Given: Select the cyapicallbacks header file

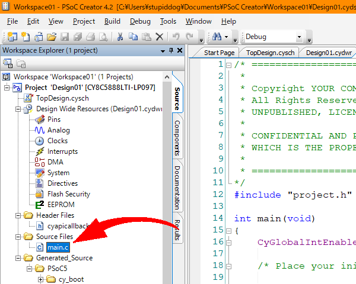Looking at the screenshot, I should pyautogui.click(x=68, y=226).
